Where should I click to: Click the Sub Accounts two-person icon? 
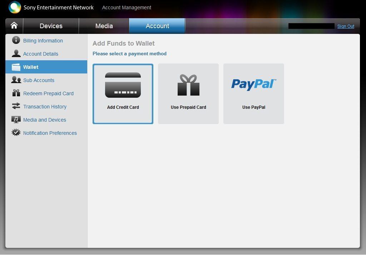click(16, 80)
